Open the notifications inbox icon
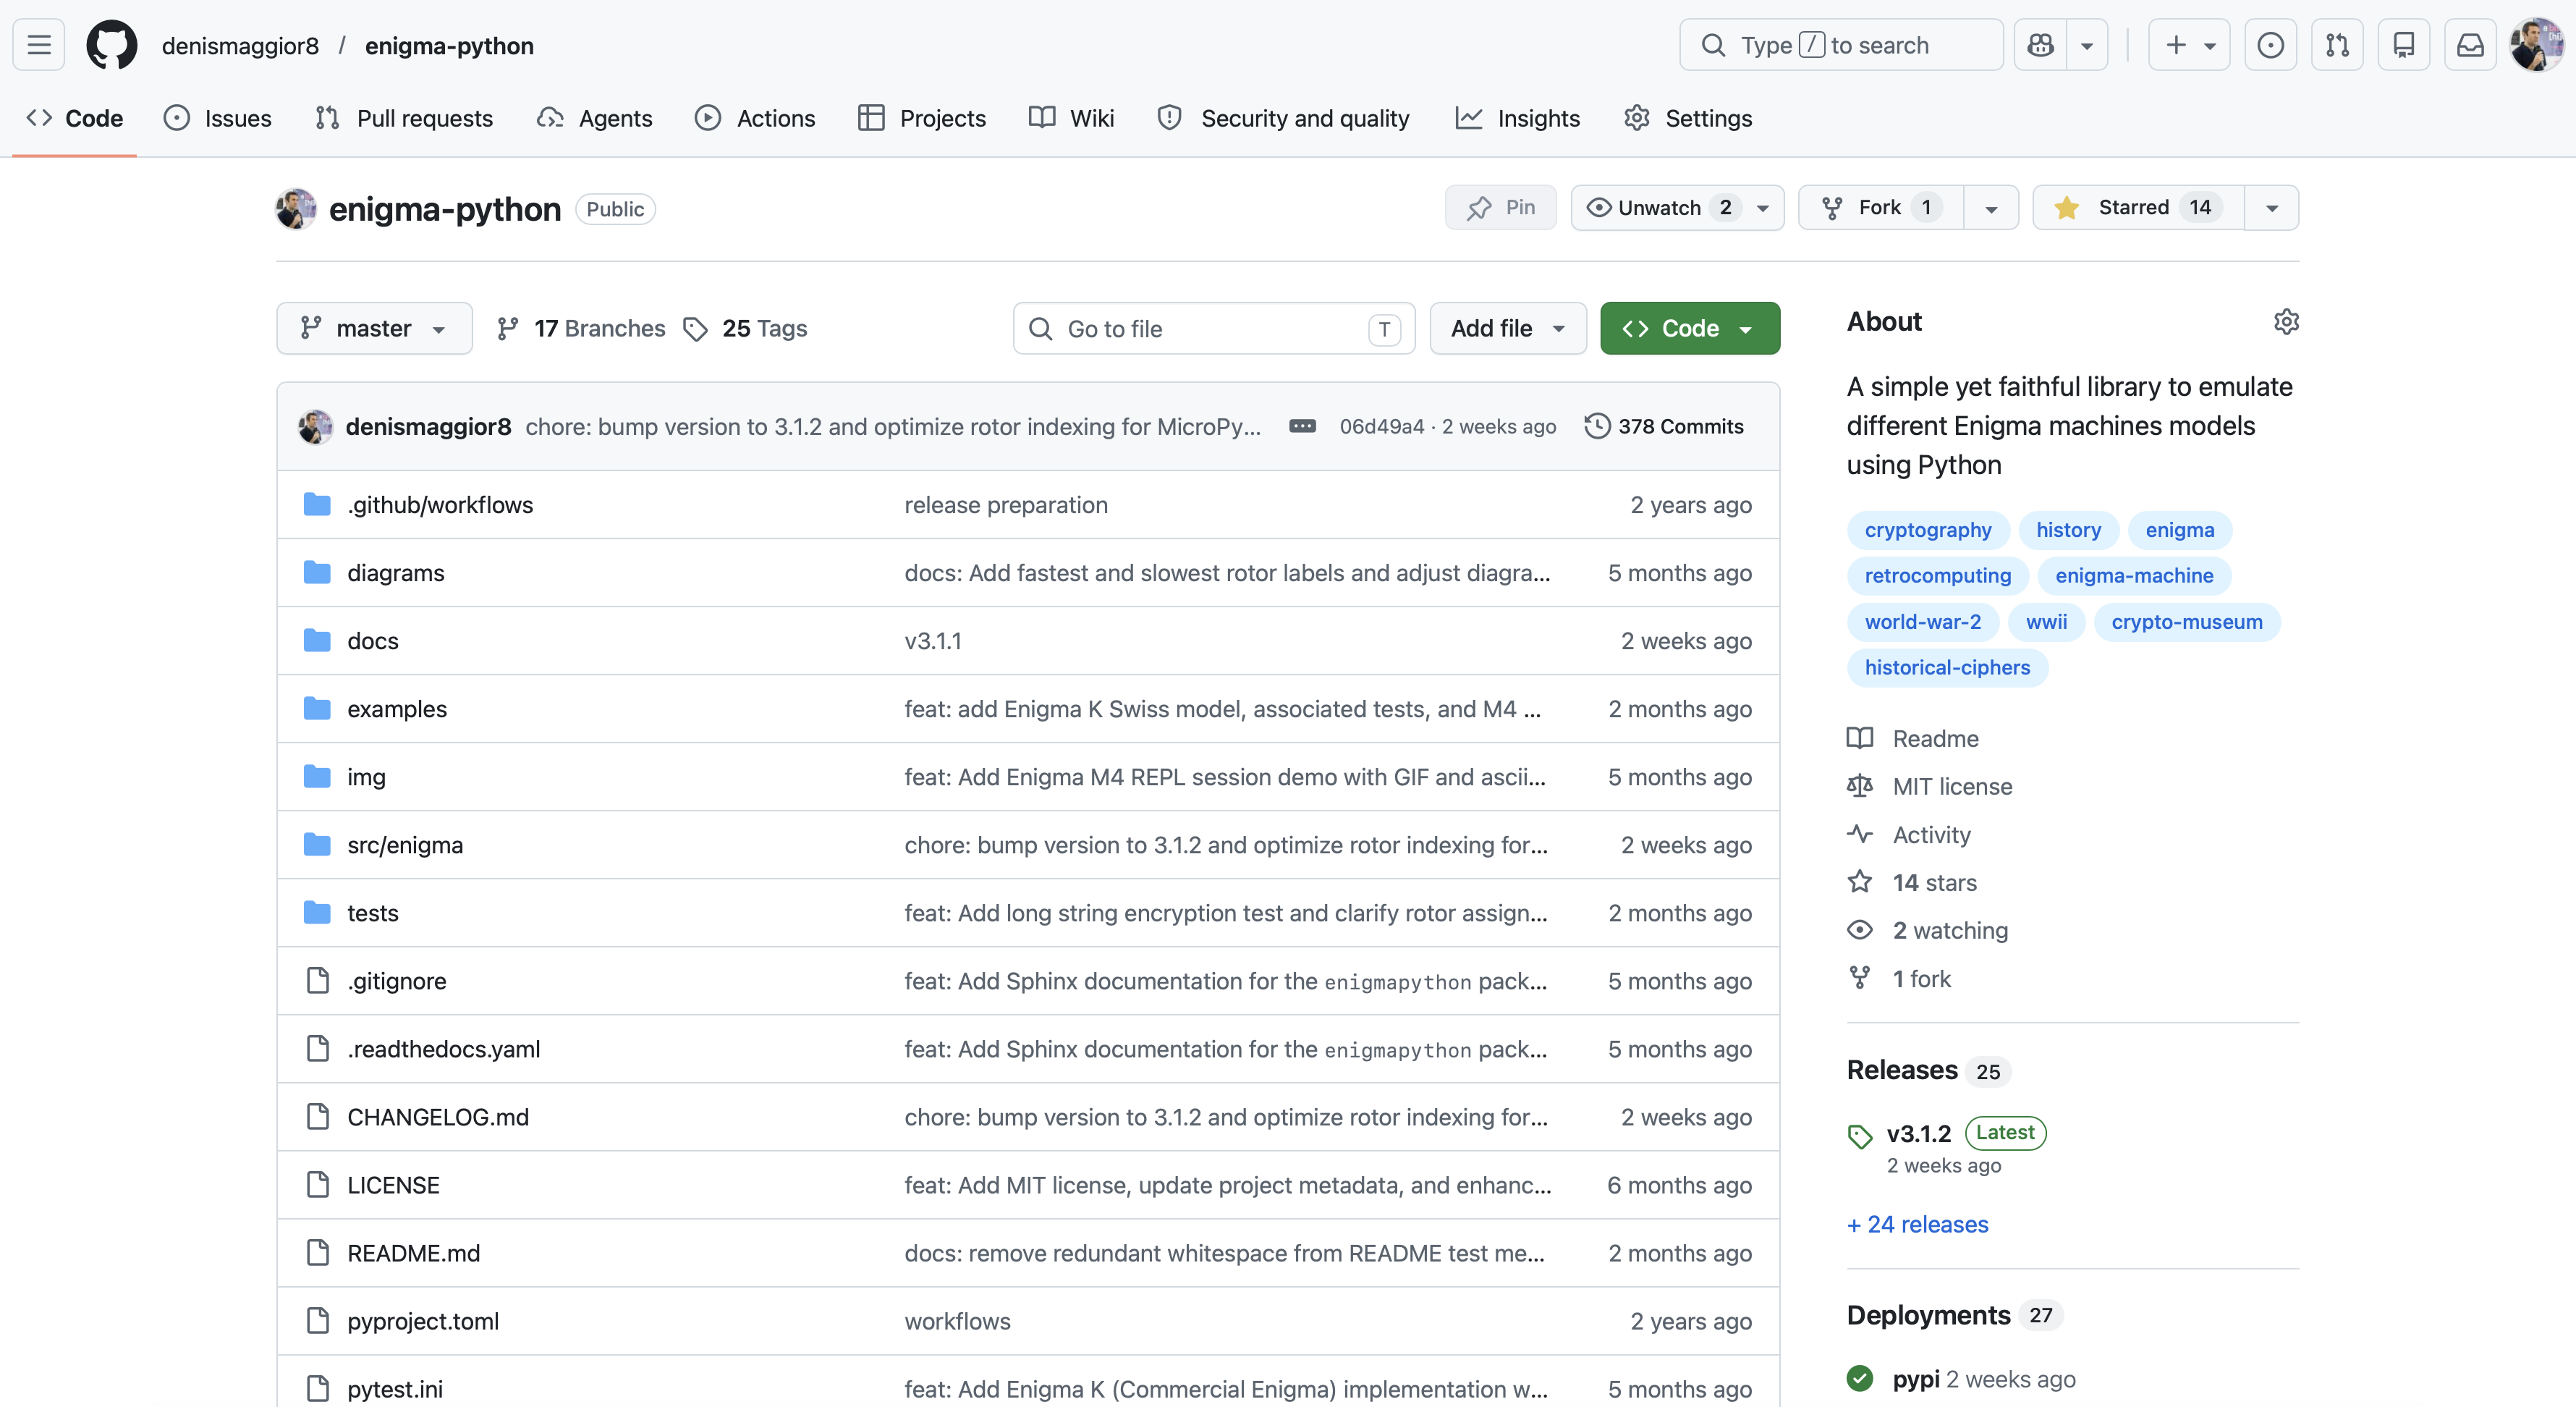The image size is (2576, 1407). [x=2470, y=45]
